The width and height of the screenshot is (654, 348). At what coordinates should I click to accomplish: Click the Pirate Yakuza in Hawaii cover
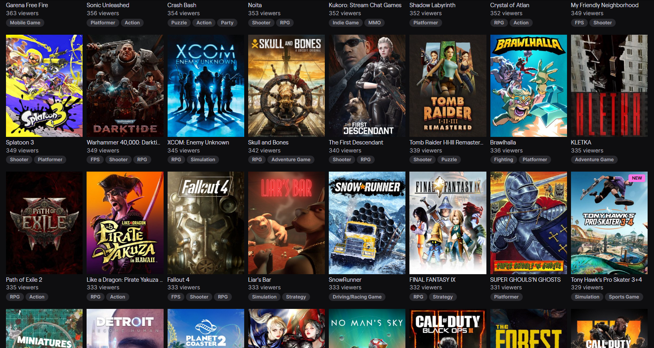tap(125, 223)
